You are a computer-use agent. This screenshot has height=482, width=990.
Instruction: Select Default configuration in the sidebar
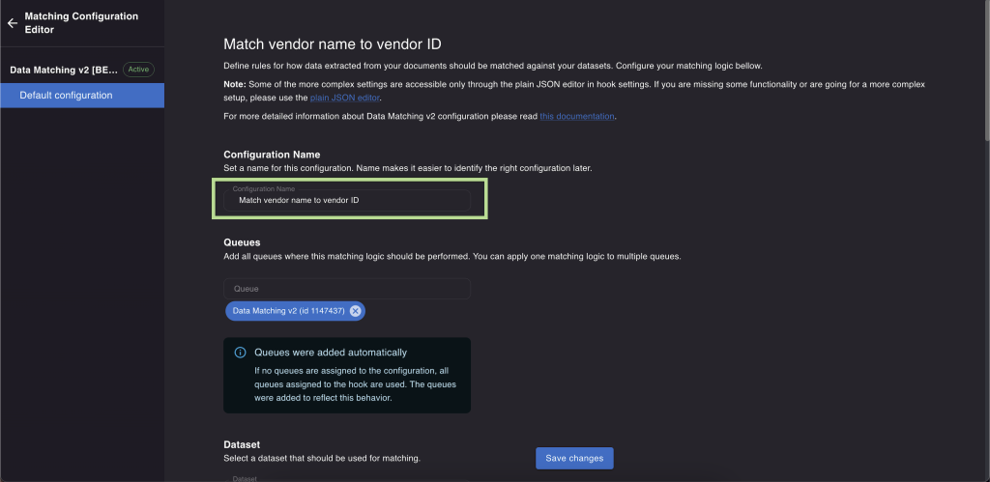click(x=82, y=96)
